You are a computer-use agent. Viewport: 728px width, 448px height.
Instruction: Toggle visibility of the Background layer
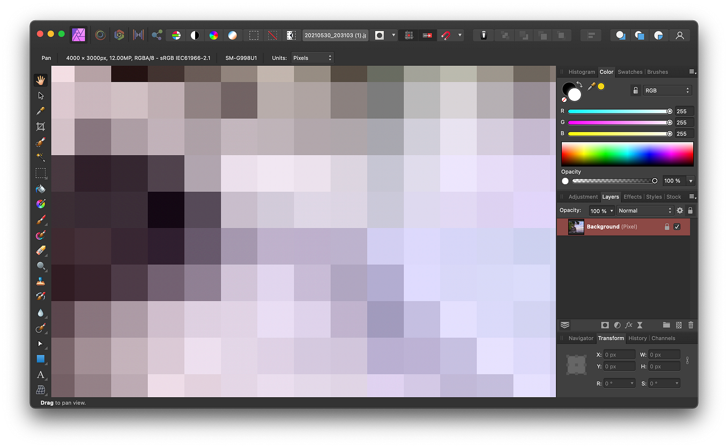[677, 226]
